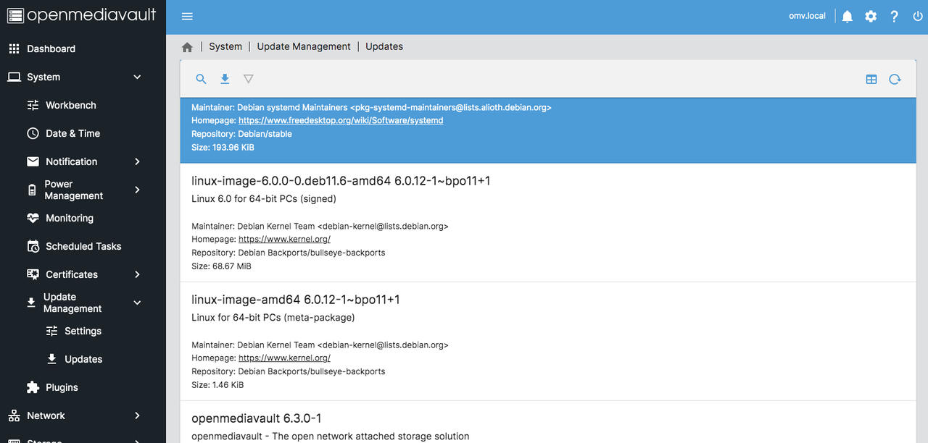Click 'Repository: Debian/stable' text

(240, 134)
